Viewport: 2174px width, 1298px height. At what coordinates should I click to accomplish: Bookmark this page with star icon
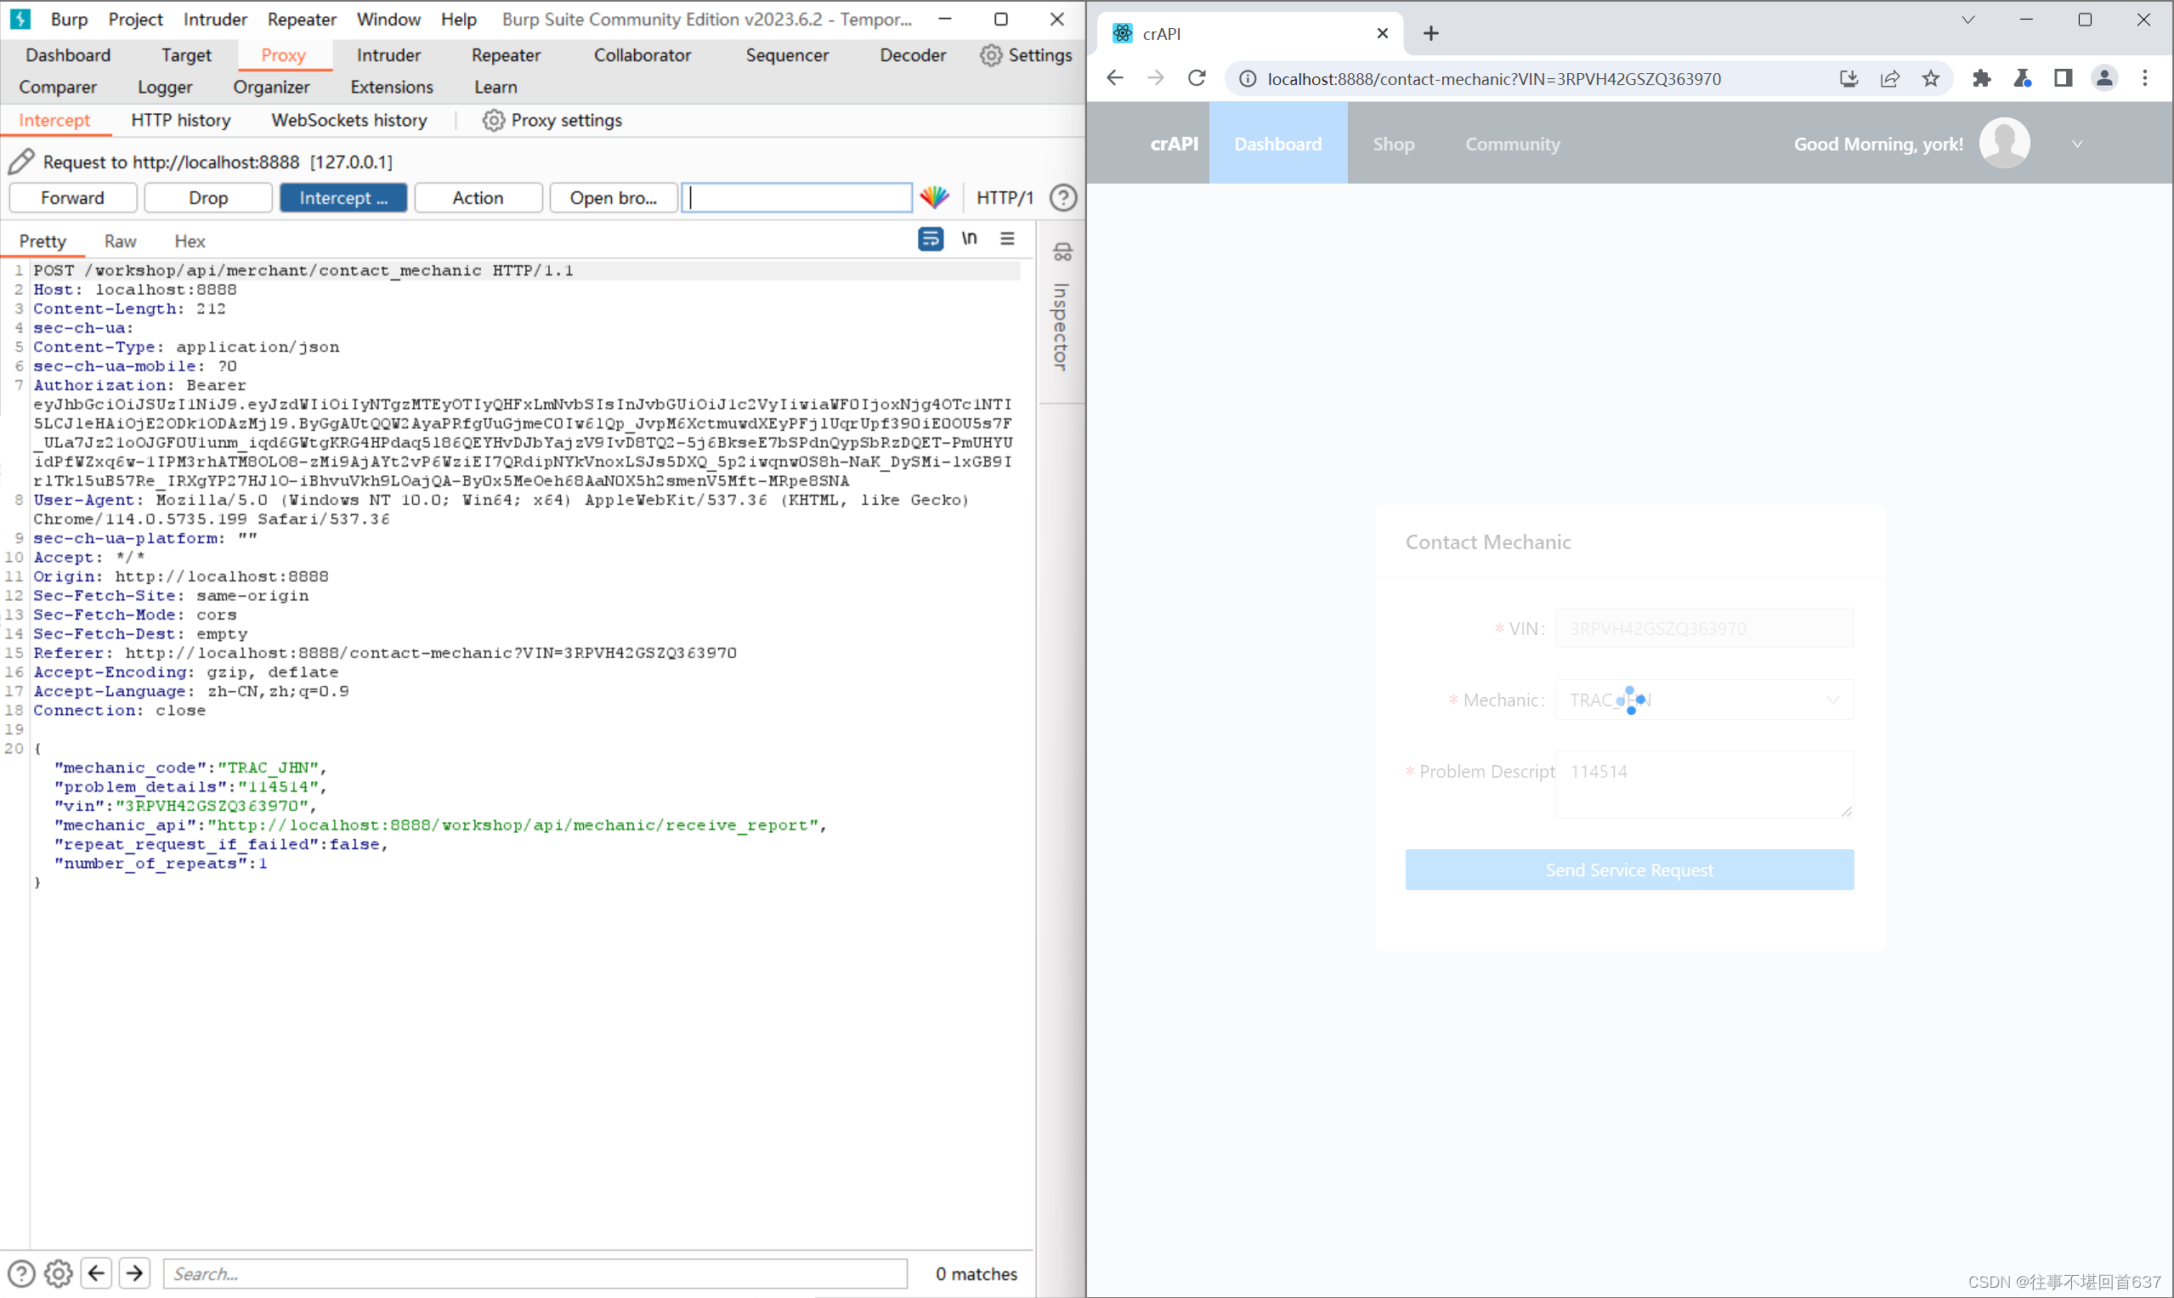coord(1930,79)
